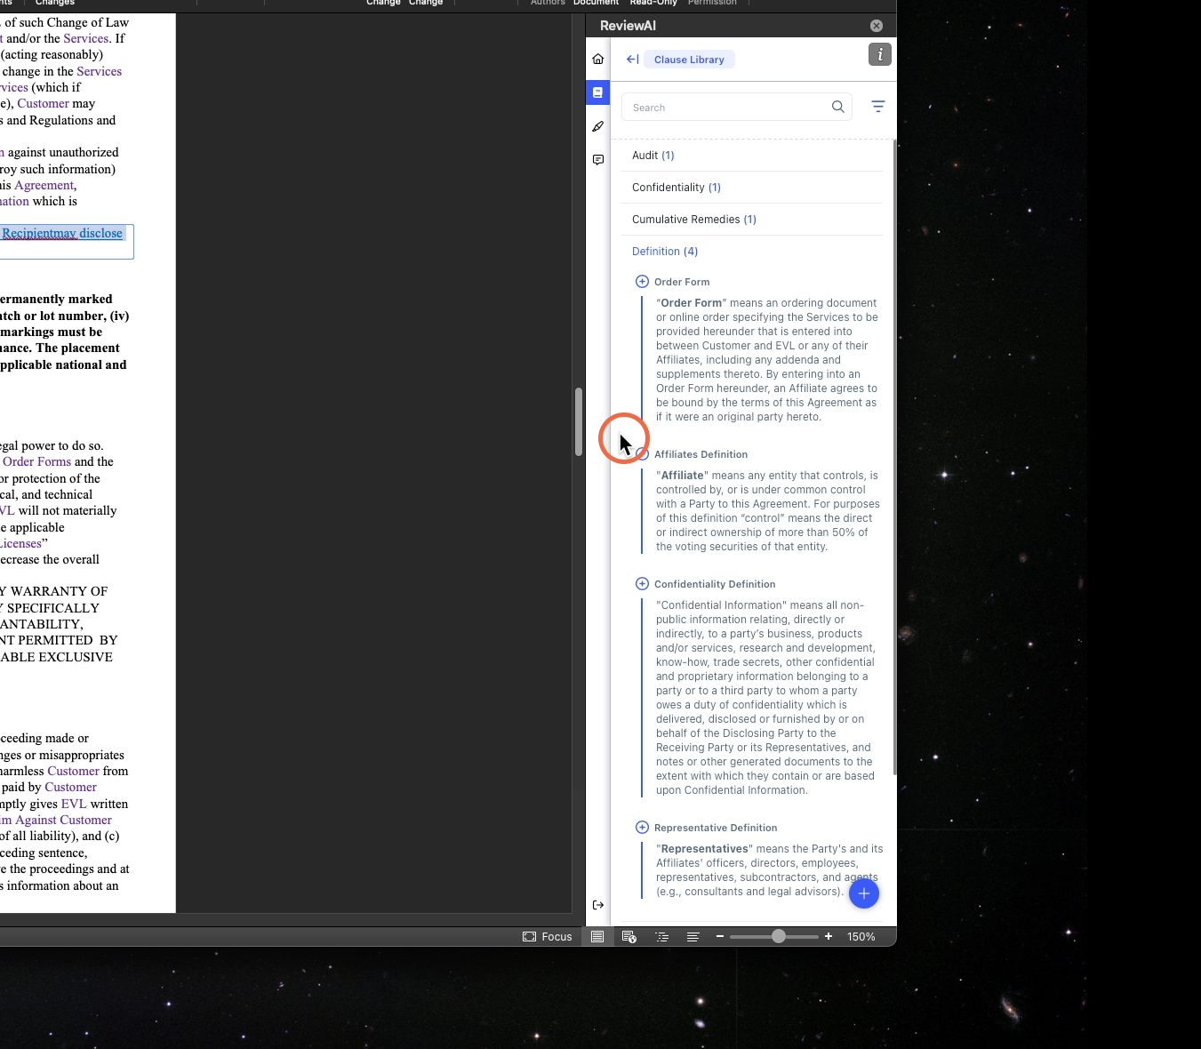This screenshot has width=1201, height=1049.
Task: Expand the Cumulative Remedies (1) category
Action: click(752, 220)
